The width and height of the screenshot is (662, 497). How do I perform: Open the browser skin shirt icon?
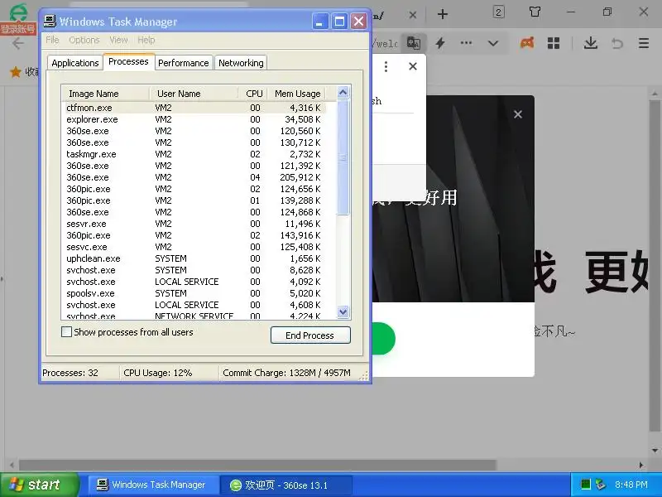pyautogui.click(x=535, y=12)
